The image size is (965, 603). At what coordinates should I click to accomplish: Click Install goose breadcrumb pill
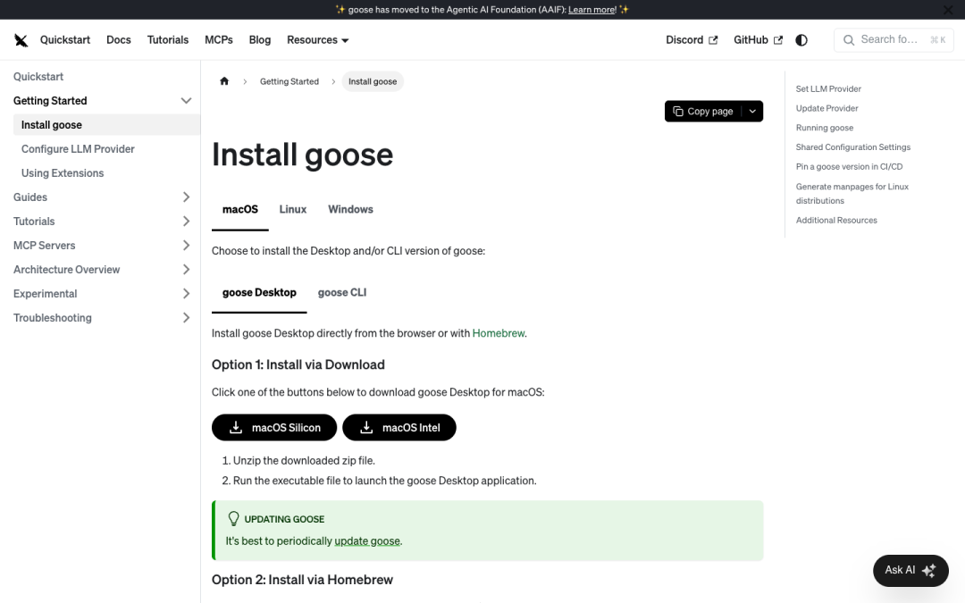[373, 81]
